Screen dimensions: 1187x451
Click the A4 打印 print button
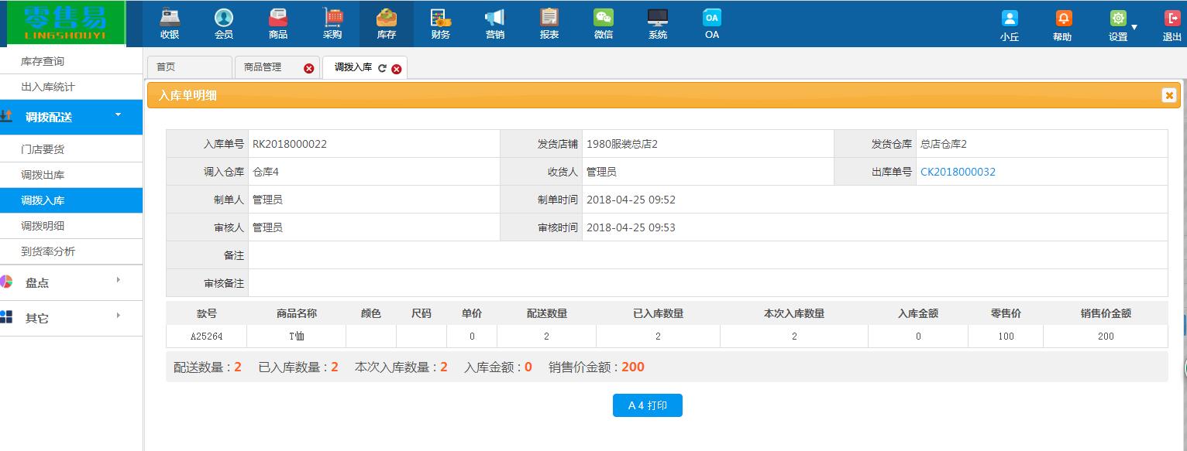(648, 405)
